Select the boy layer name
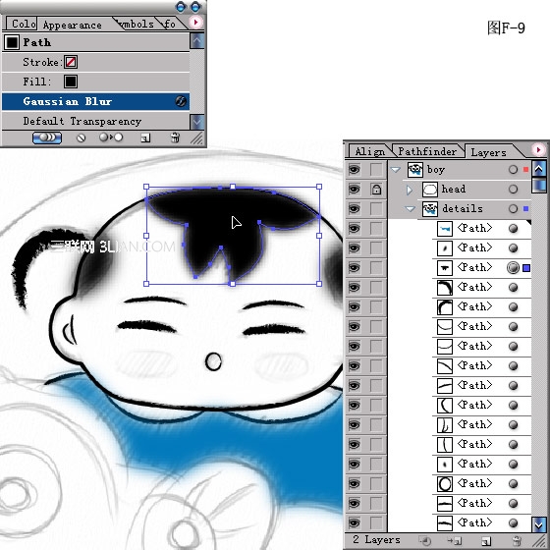This screenshot has height=550, width=550. click(436, 170)
